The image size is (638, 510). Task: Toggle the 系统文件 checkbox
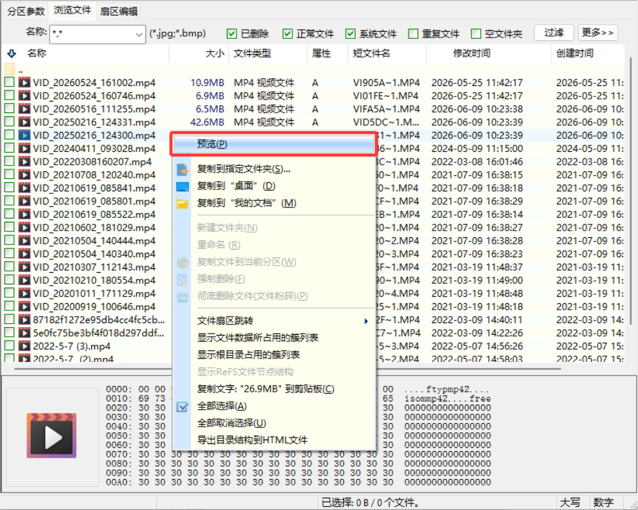pyautogui.click(x=350, y=34)
